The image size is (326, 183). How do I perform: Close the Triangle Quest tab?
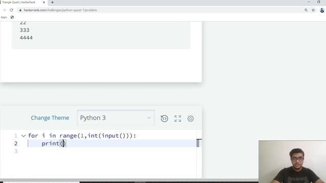click(x=44, y=2)
